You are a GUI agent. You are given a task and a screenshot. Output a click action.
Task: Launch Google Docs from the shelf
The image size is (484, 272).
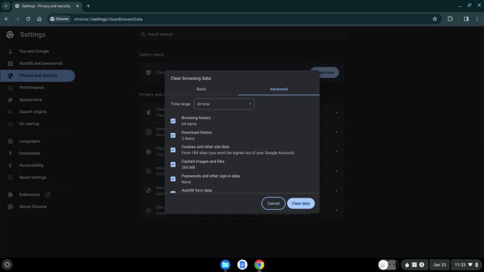242,265
